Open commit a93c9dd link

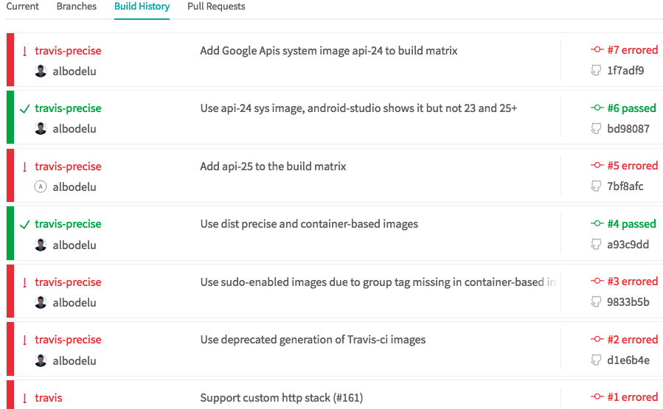(628, 245)
